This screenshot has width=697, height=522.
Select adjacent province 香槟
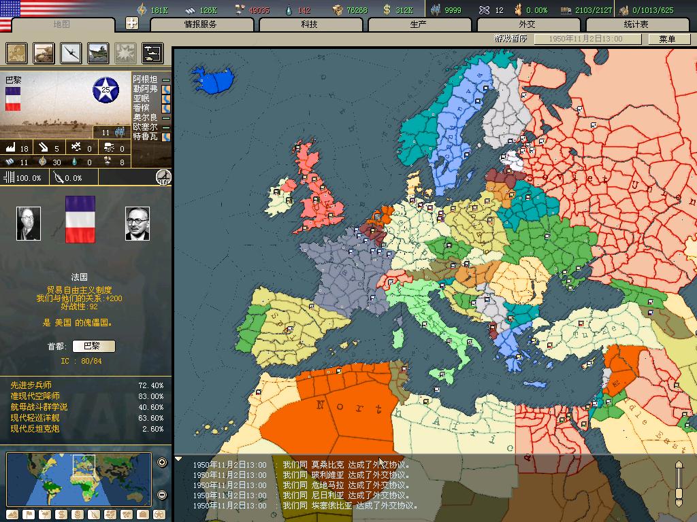tap(141, 108)
